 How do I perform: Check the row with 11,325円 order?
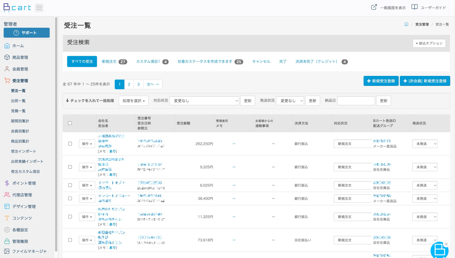(x=70, y=217)
